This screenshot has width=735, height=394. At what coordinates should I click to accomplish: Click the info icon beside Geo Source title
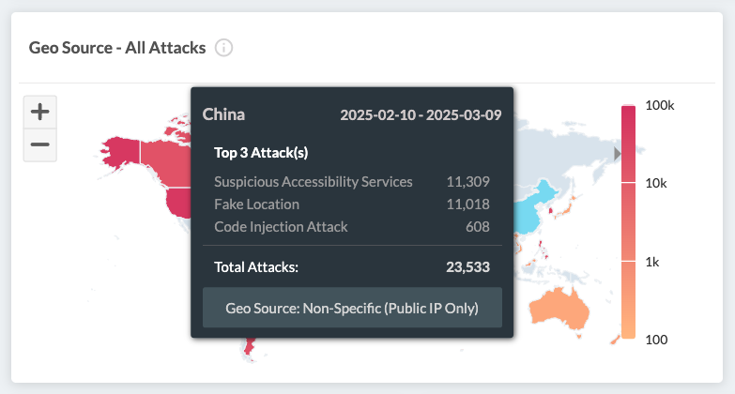pos(223,48)
